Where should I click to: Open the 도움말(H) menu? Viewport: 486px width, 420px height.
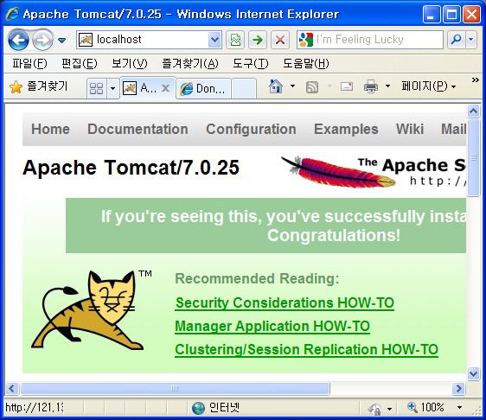point(305,63)
